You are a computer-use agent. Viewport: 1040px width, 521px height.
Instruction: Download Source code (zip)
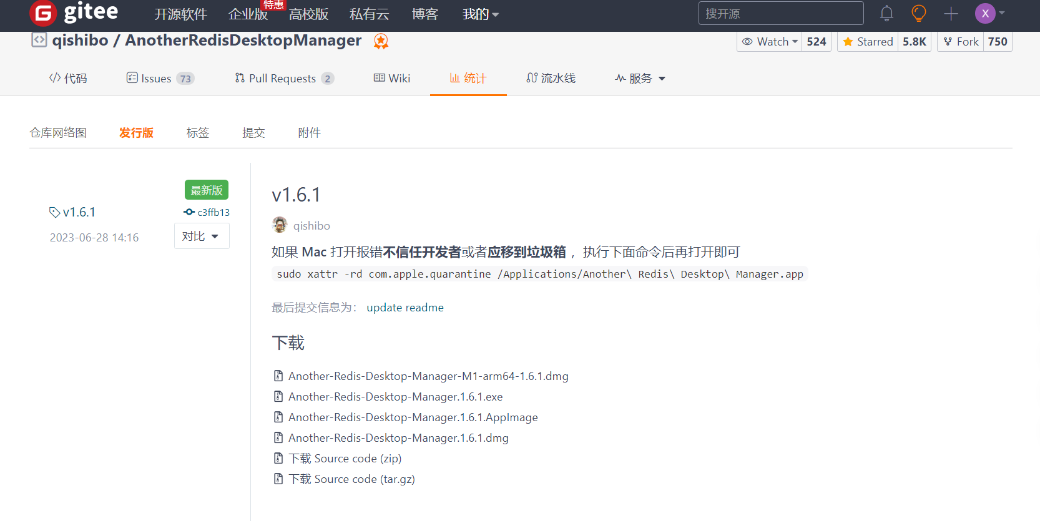pos(345,459)
